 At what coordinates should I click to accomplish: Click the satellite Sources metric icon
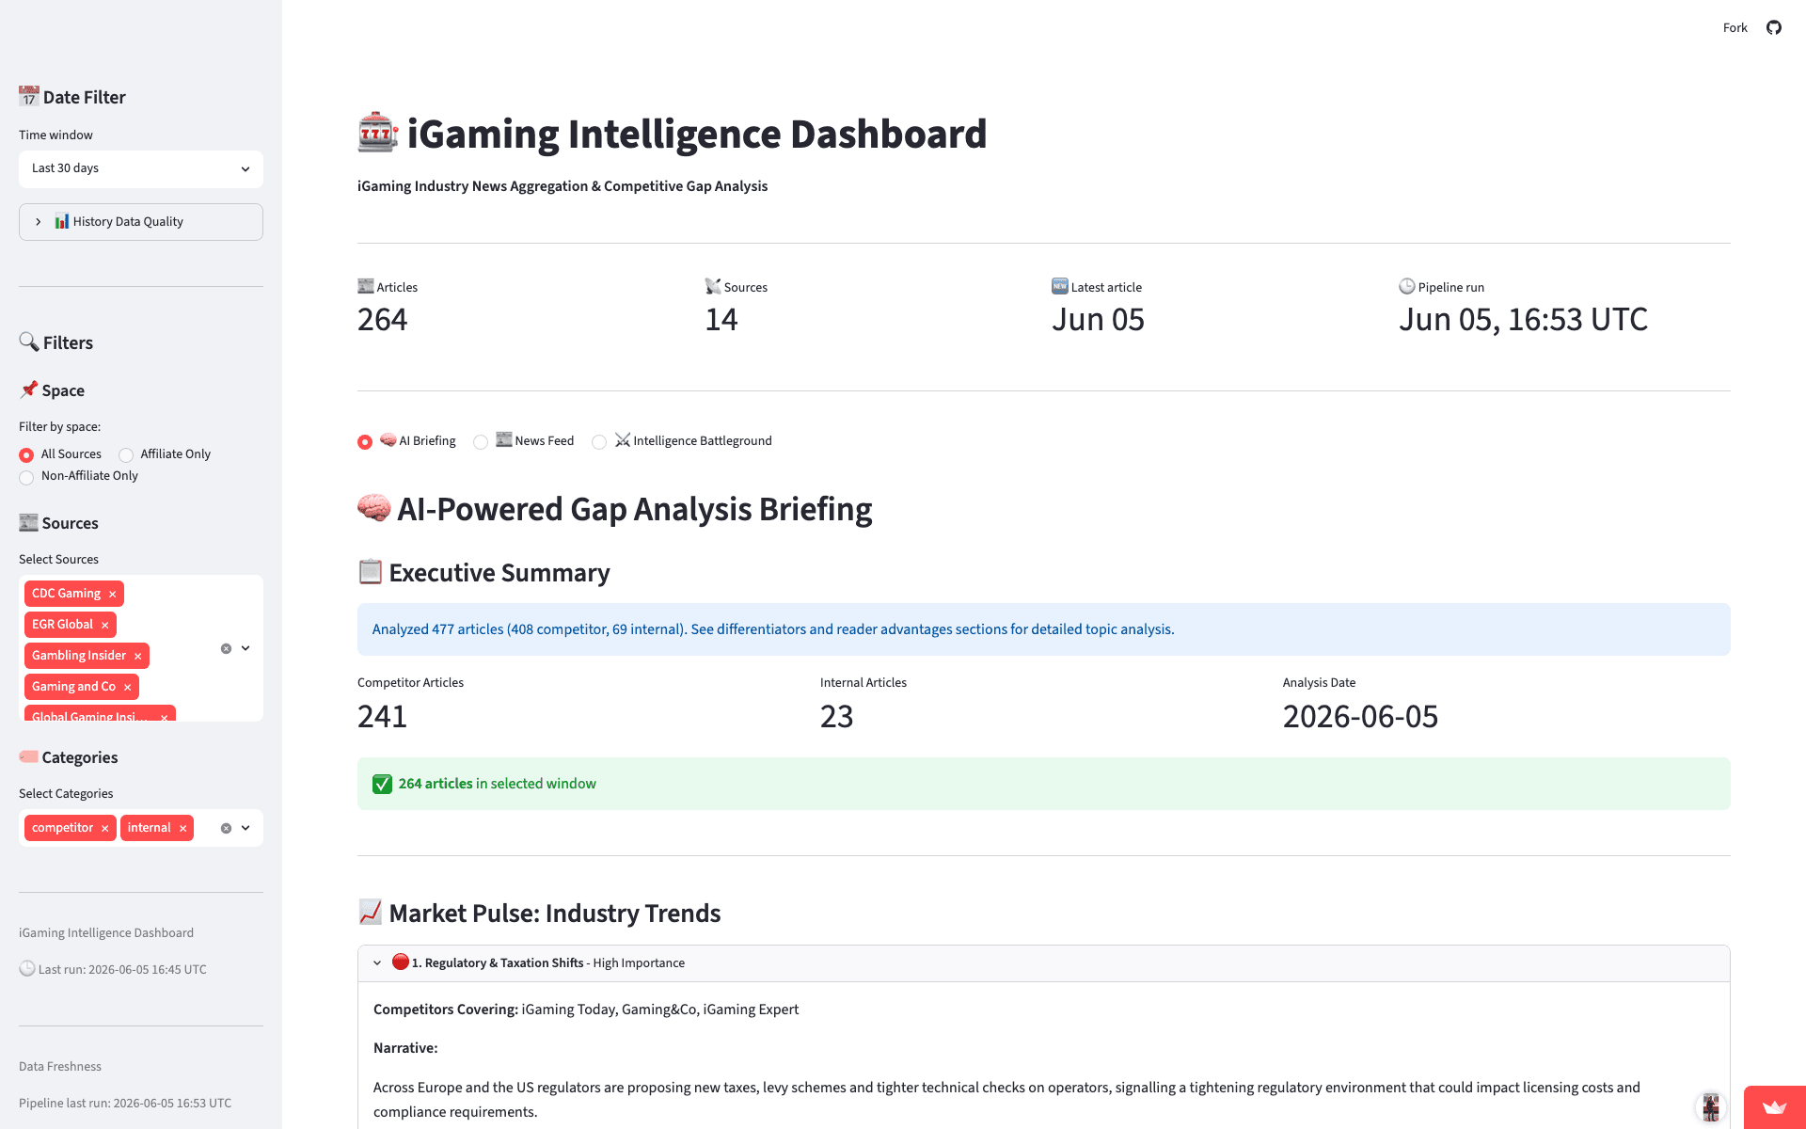(713, 286)
